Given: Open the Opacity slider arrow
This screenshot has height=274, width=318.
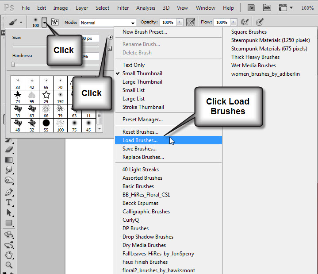Looking at the screenshot, I should (x=180, y=22).
